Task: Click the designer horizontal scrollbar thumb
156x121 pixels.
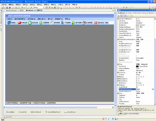Action: point(51,107)
